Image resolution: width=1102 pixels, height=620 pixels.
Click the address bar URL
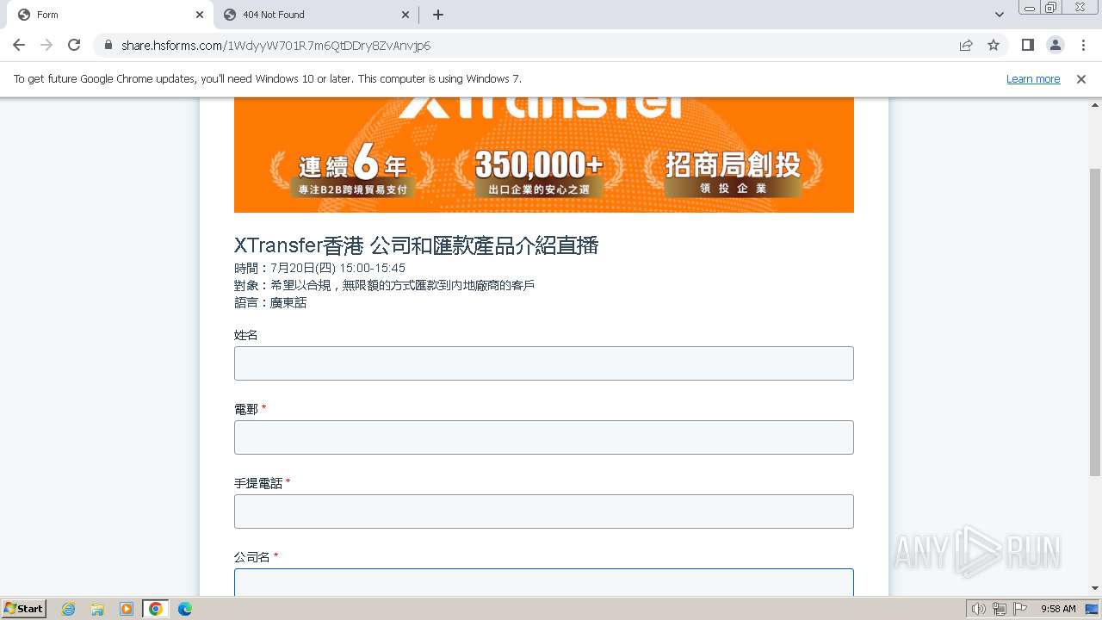pyautogui.click(x=275, y=46)
